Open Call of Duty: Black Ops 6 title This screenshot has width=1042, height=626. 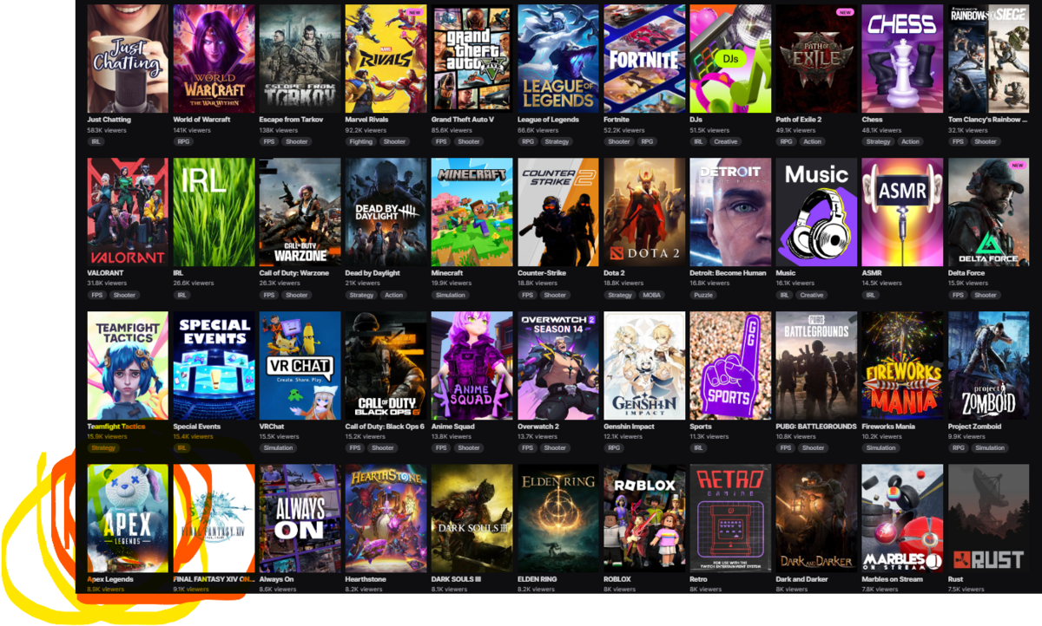(385, 427)
